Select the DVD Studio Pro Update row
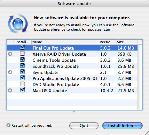This screenshot has height=135, width=149. click(x=72, y=84)
